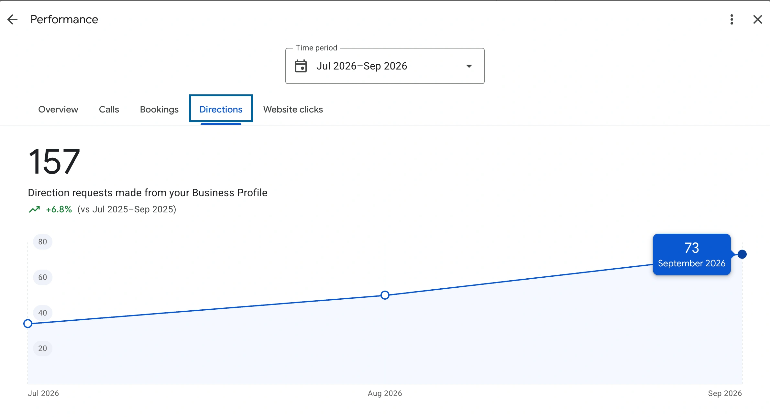Click the Direction requests description text
Image resolution: width=770 pixels, height=417 pixels.
pos(148,193)
